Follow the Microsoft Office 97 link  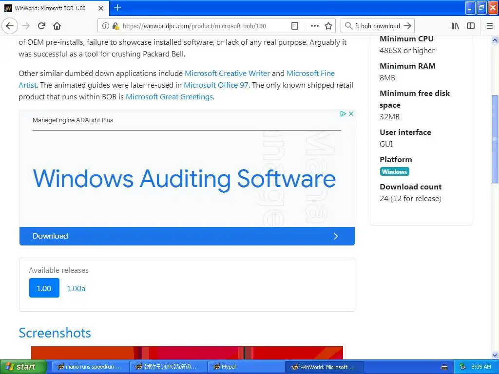[x=216, y=85]
